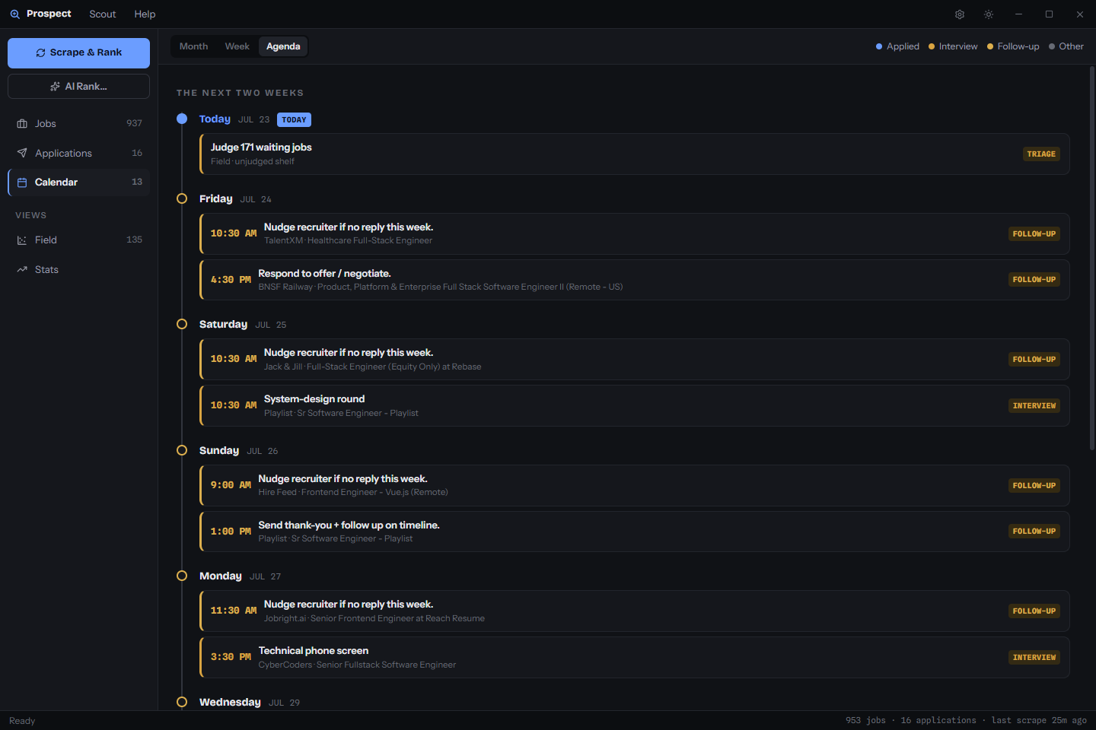Viewport: 1096px width, 730px height.
Task: Open the Hire Feed nudge recruiter event
Action: pos(634,485)
